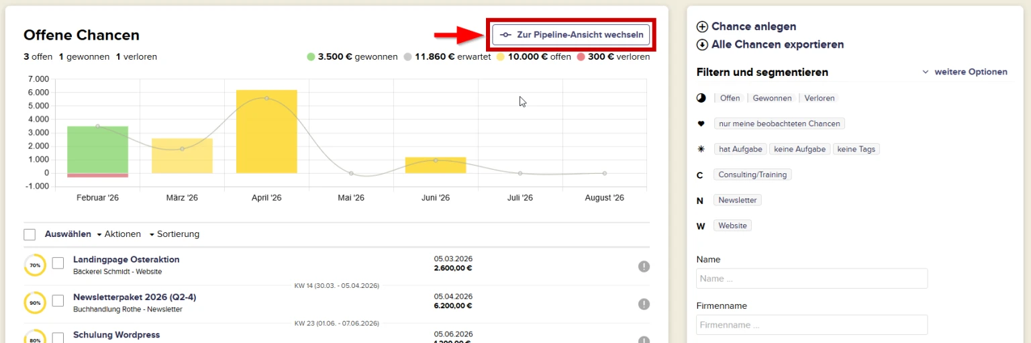The height and width of the screenshot is (343, 1031).
Task: Check the Landingpage Osteraktion checkbox
Action: (x=58, y=263)
